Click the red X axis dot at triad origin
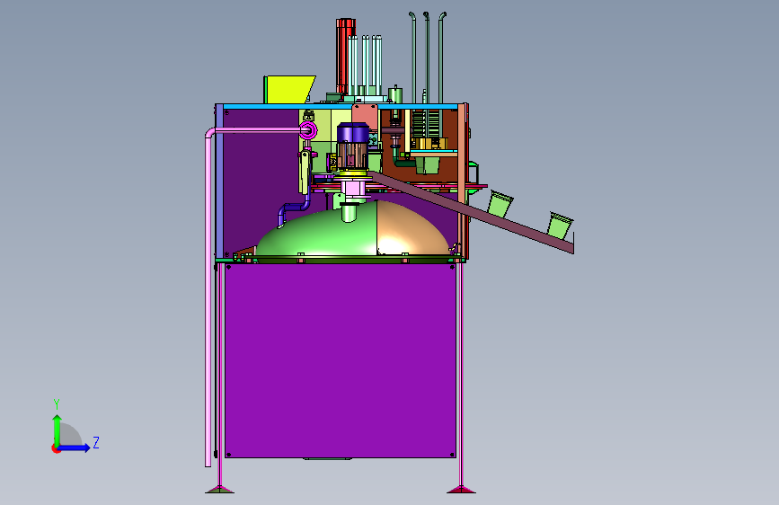Image resolution: width=779 pixels, height=505 pixels. [x=55, y=449]
